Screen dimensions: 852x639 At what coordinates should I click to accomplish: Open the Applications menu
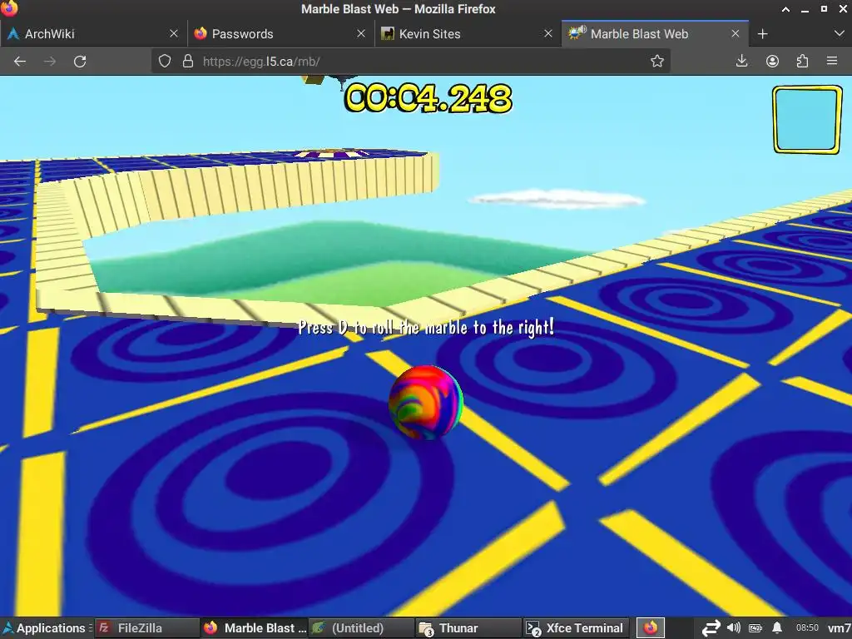click(46, 628)
